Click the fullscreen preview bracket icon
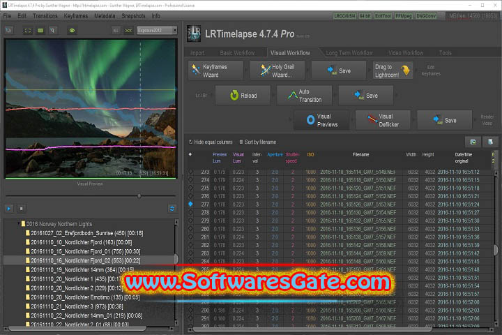 28,31
